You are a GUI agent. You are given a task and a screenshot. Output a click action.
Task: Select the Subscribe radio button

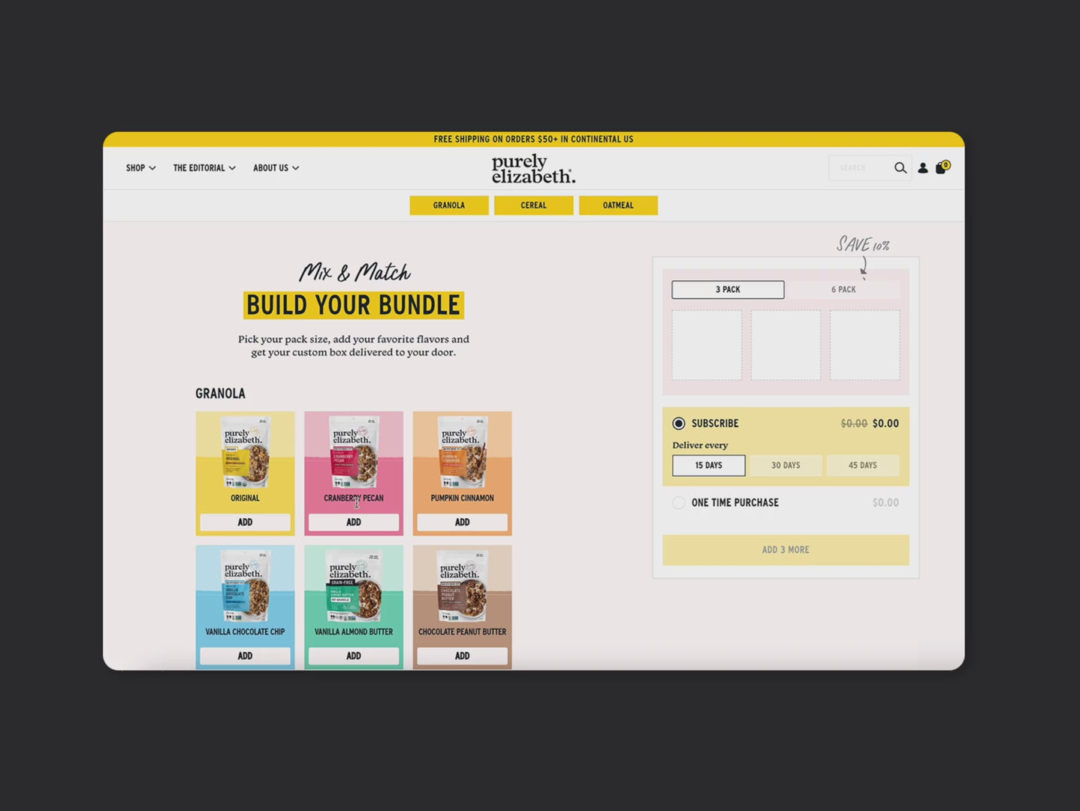[x=679, y=424]
